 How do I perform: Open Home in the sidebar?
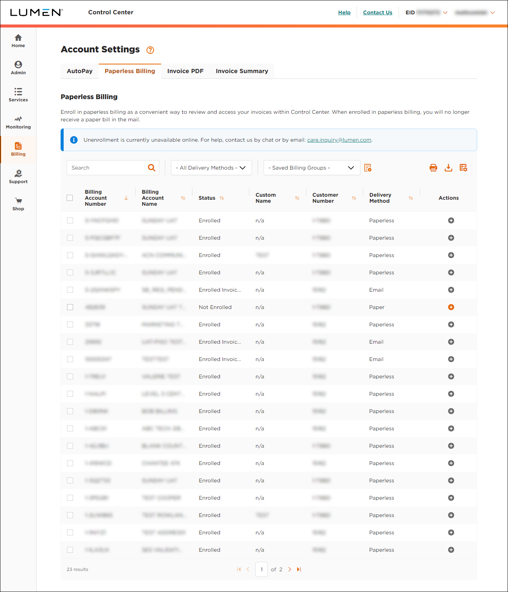[x=18, y=41]
